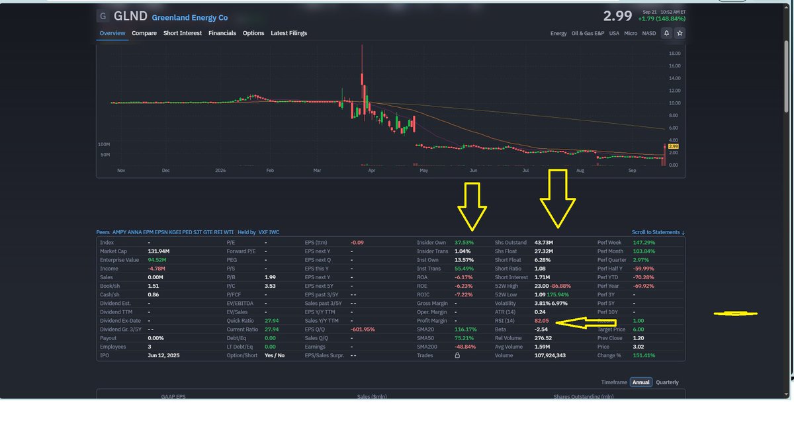
Task: Click the Income value -4.78M
Action: (157, 269)
